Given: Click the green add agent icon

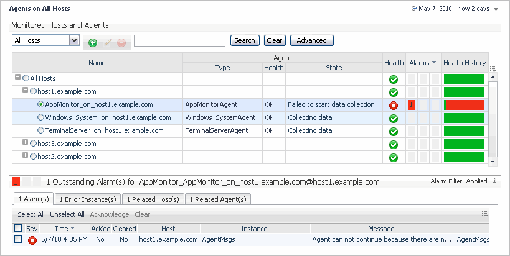Looking at the screenshot, I should (x=93, y=42).
